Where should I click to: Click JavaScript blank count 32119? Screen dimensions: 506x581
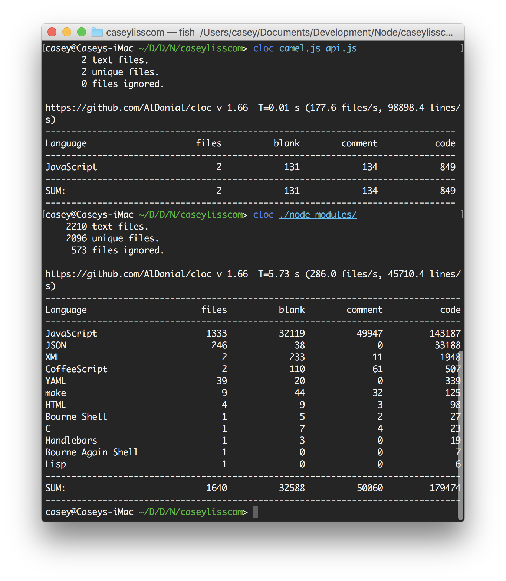pos(292,334)
